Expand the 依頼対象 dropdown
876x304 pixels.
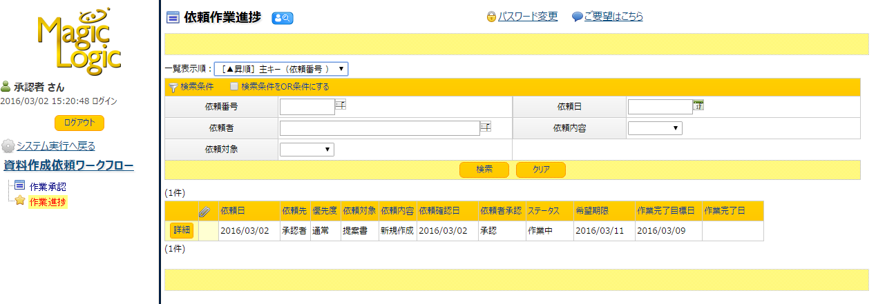[x=306, y=149]
